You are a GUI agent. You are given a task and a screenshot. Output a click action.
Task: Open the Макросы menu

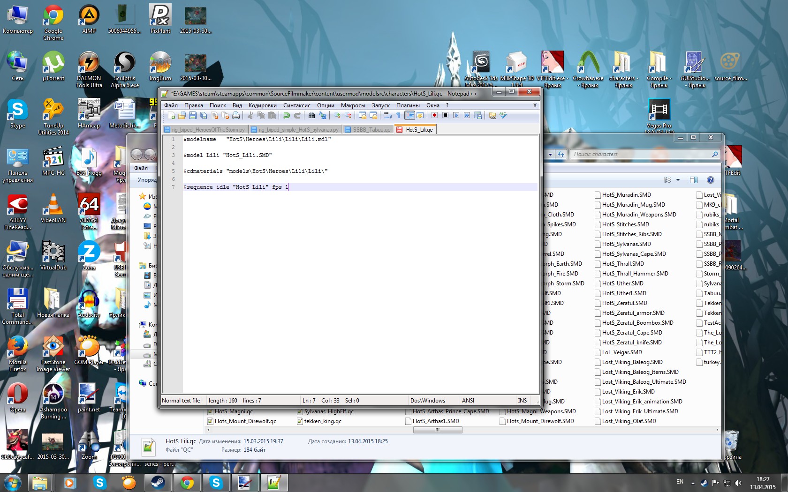click(353, 105)
